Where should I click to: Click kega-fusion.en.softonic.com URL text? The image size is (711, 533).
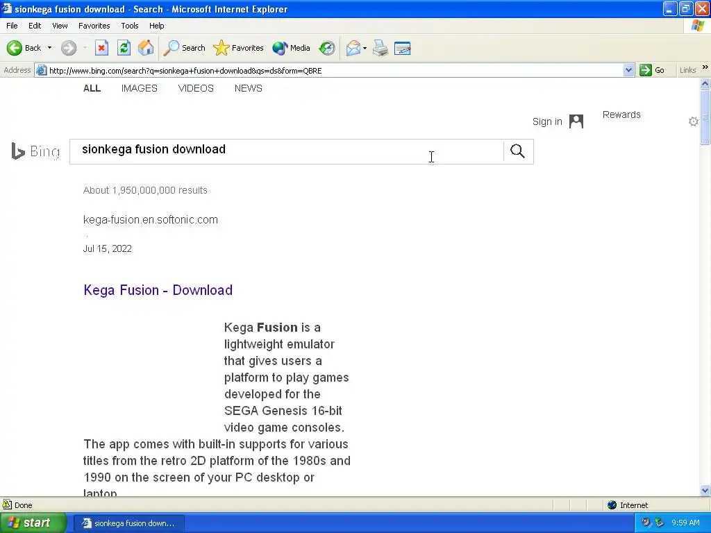pos(151,220)
